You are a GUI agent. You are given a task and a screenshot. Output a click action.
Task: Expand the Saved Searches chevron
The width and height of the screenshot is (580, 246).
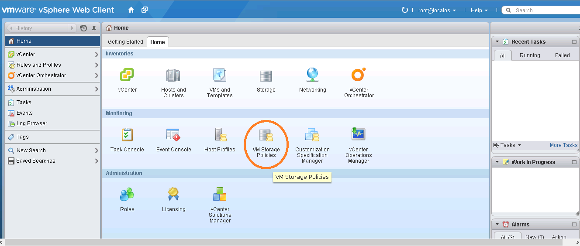(97, 161)
